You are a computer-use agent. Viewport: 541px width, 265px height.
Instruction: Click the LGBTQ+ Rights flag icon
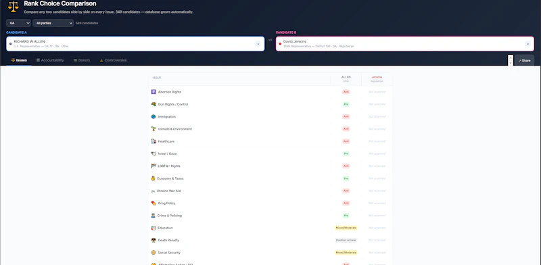coord(154,166)
